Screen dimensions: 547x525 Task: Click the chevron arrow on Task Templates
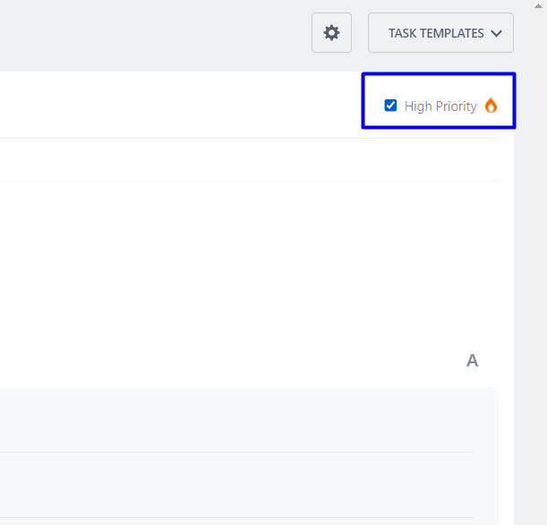coord(496,34)
